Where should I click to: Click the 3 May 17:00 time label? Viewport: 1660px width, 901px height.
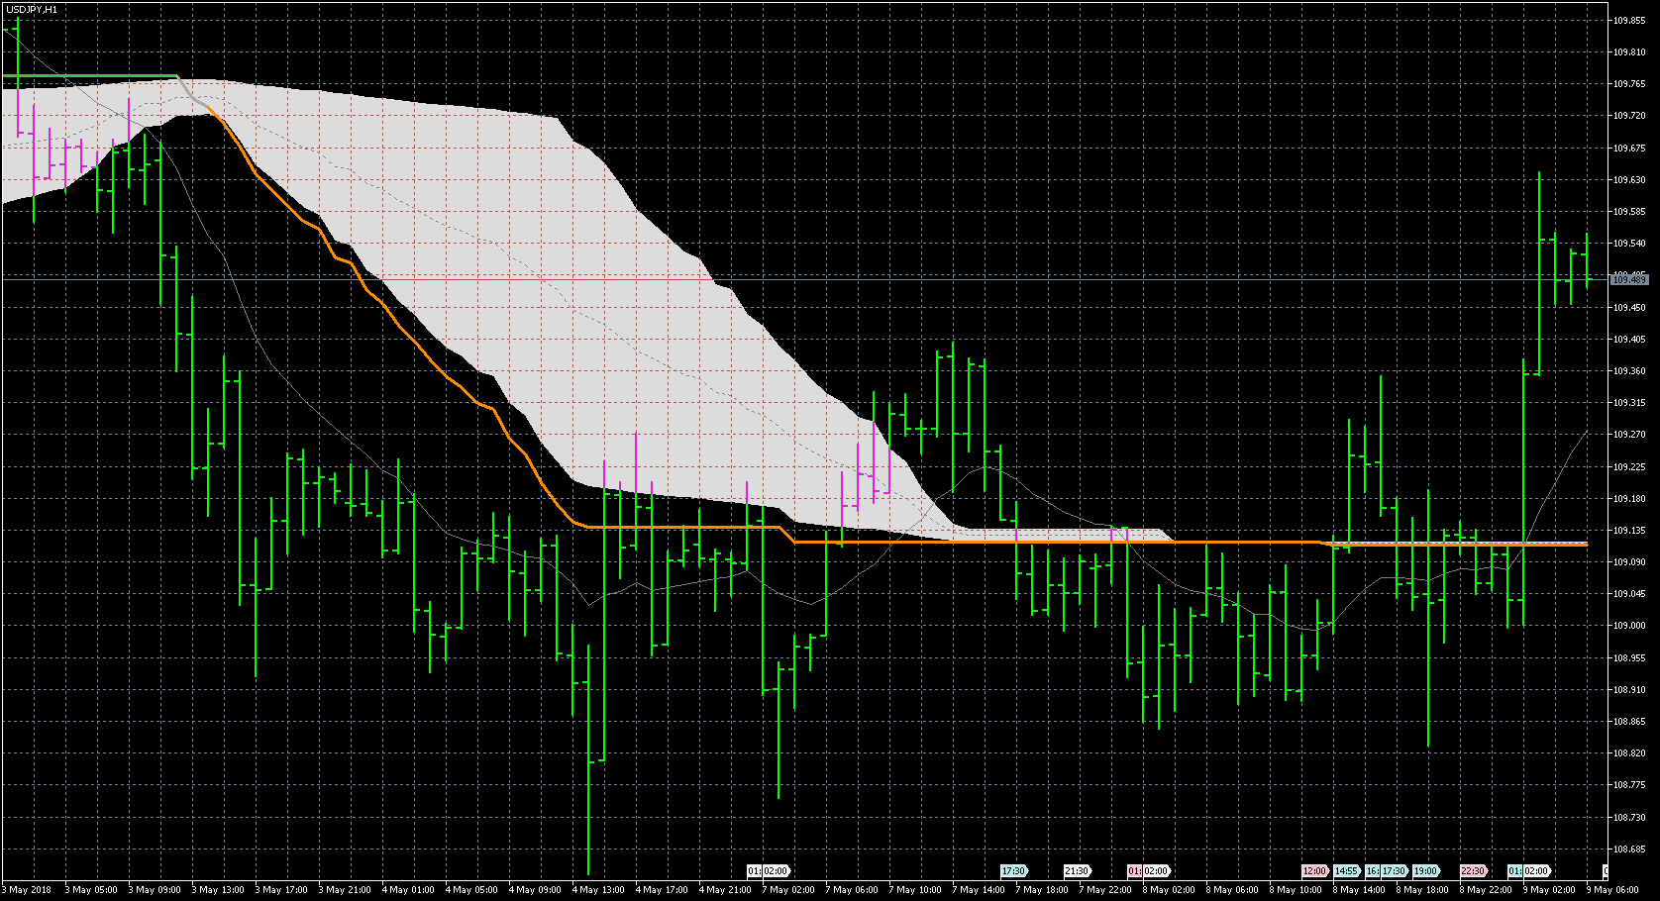coord(281,890)
